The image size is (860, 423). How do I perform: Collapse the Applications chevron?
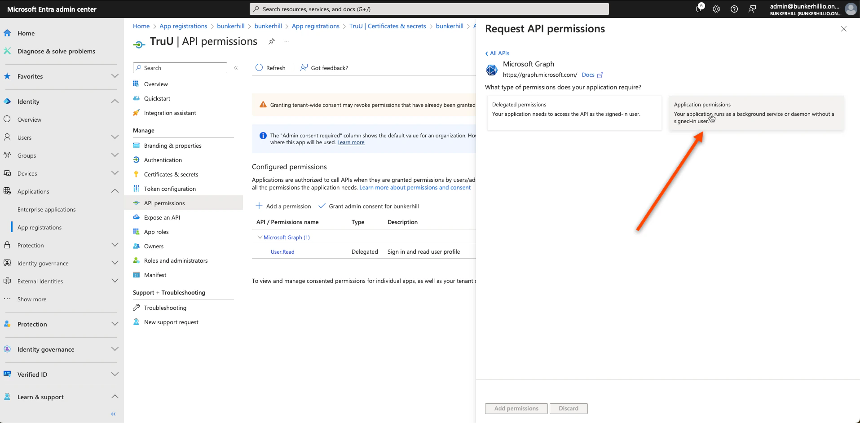pos(115,191)
